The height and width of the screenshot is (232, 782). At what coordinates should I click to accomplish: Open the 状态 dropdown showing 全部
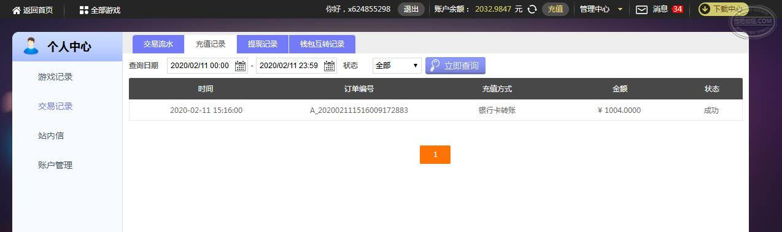click(397, 66)
